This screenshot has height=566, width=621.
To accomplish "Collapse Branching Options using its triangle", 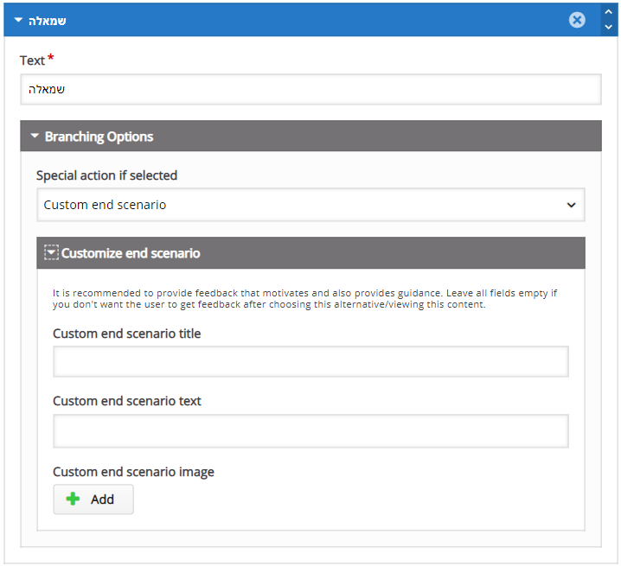I will pyautogui.click(x=35, y=136).
